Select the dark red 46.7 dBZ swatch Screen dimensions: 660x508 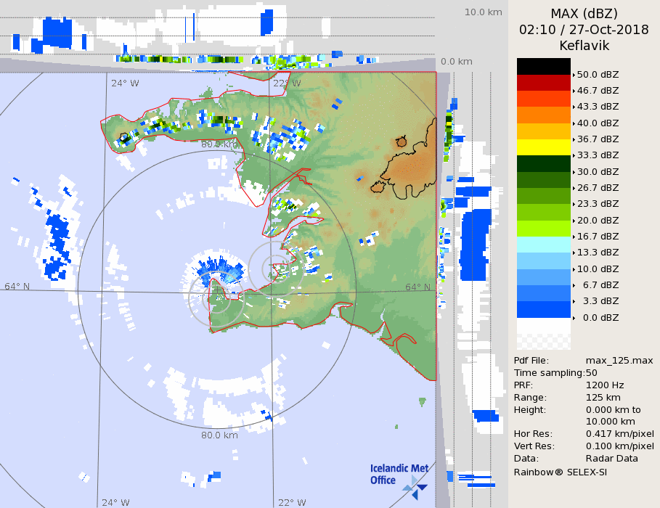543,82
